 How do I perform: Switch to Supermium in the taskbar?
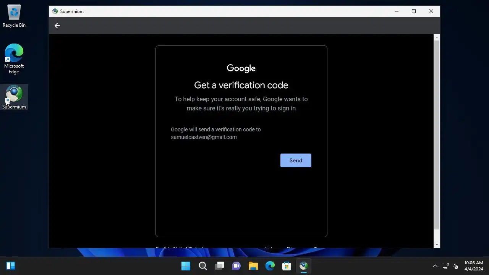tap(304, 266)
